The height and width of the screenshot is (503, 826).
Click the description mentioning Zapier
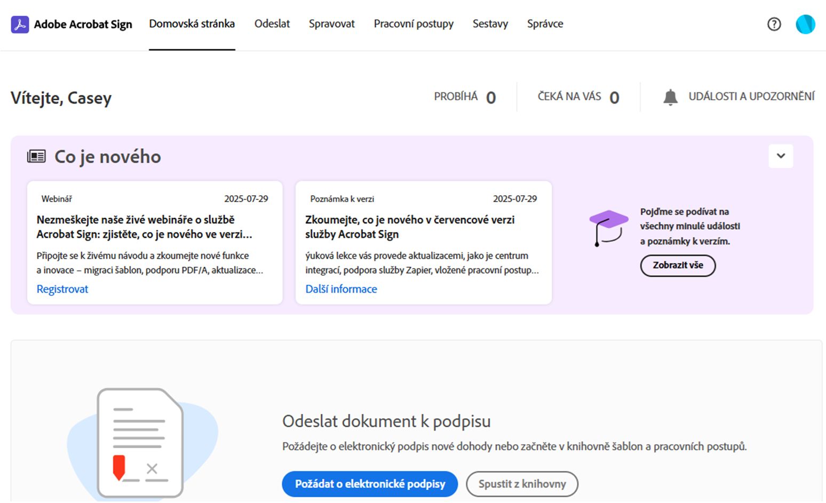coord(422,263)
